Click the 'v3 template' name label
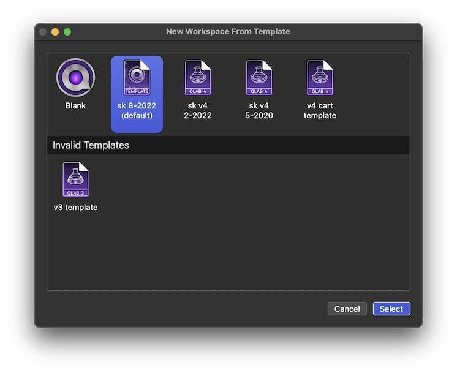Image resolution: width=457 pixels, height=373 pixels. 75,208
